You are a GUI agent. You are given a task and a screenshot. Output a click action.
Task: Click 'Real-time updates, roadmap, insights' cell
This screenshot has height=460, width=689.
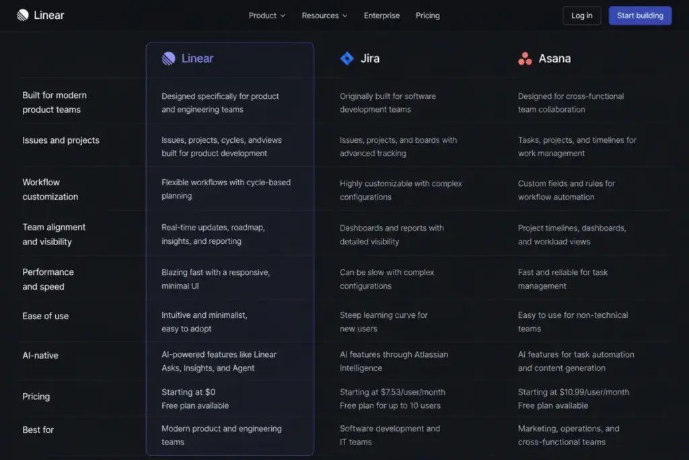[x=213, y=234]
